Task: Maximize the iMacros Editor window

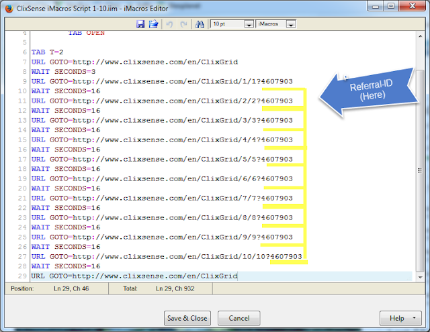Action: pos(391,6)
